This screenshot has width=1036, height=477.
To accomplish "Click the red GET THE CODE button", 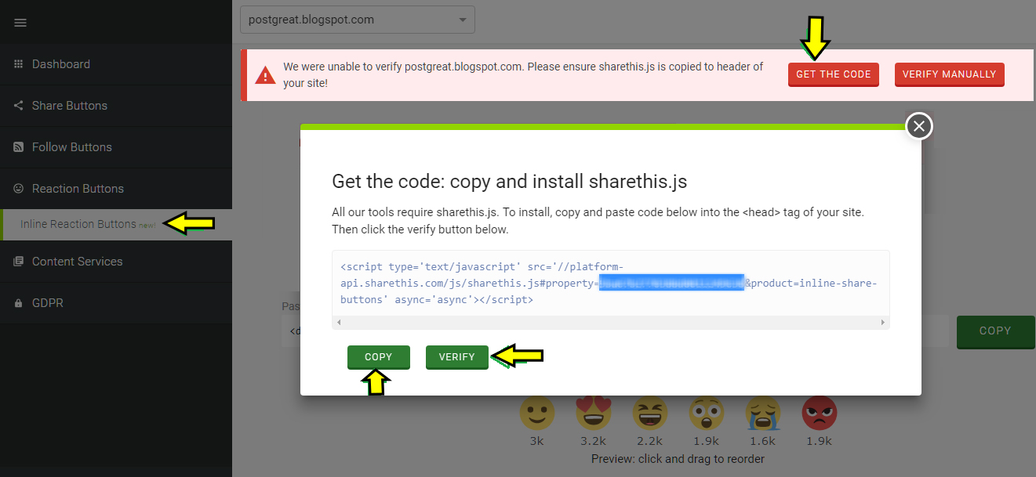I will pyautogui.click(x=834, y=74).
